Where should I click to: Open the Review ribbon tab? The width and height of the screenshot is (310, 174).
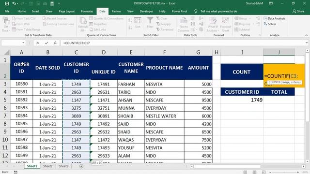point(116,11)
